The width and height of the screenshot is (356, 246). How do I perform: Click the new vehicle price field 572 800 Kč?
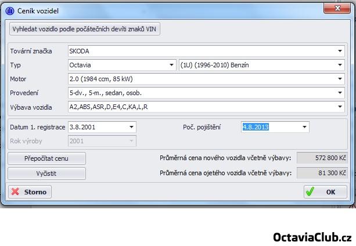[x=322, y=158]
